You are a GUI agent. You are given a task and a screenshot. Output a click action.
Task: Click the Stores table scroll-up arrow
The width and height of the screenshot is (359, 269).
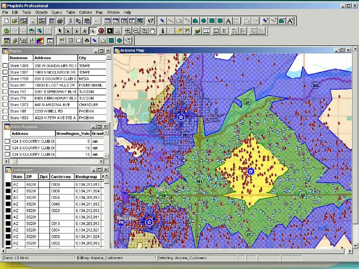pyautogui.click(x=109, y=57)
